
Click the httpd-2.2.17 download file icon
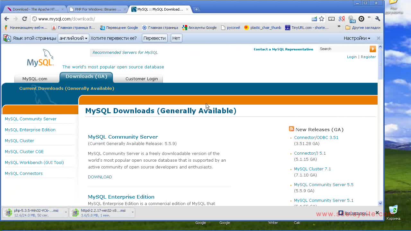(x=75, y=213)
